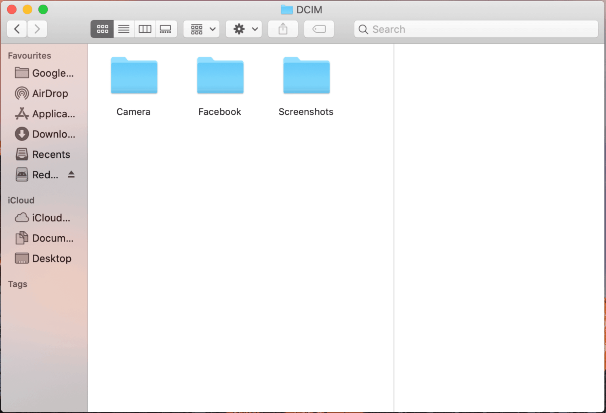Switch to column view
This screenshot has width=606, height=413.
tap(145, 29)
